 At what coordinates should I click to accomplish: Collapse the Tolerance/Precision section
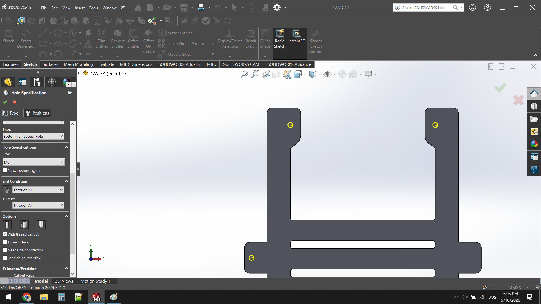coord(66,269)
